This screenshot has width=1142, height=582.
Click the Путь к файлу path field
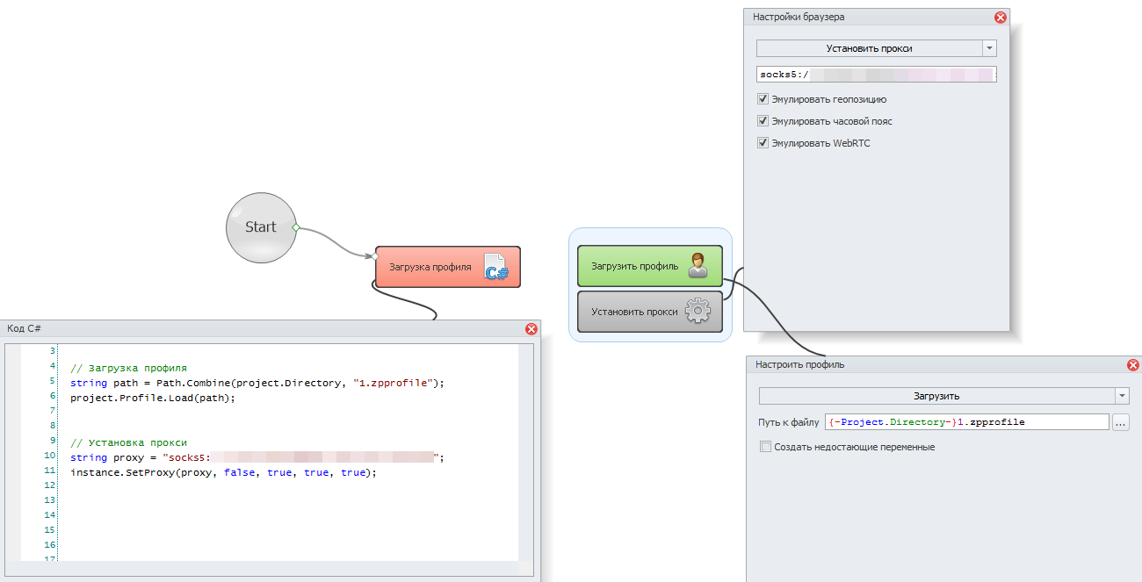click(966, 422)
